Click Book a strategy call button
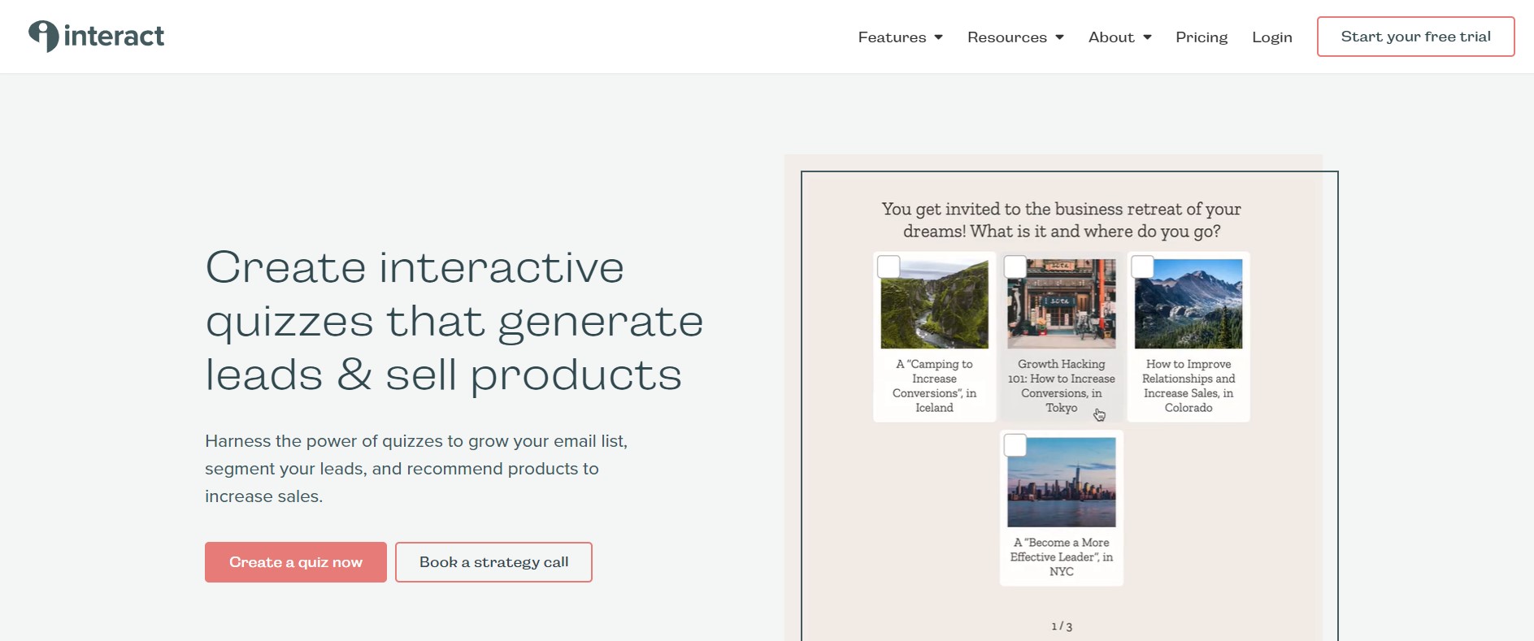 pyautogui.click(x=493, y=562)
